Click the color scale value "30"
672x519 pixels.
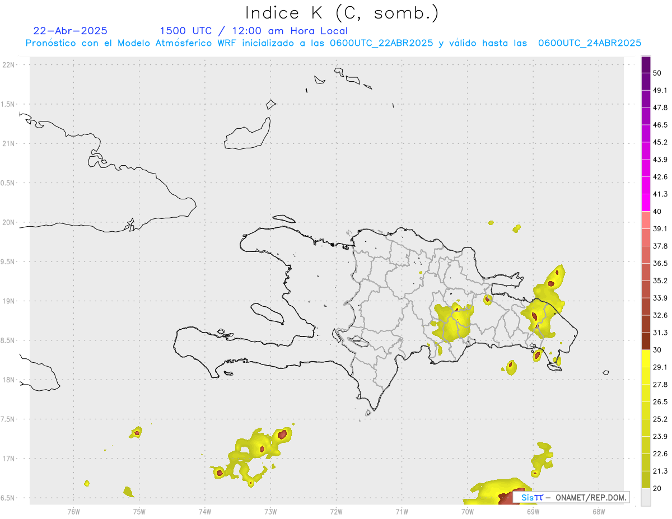point(658,349)
